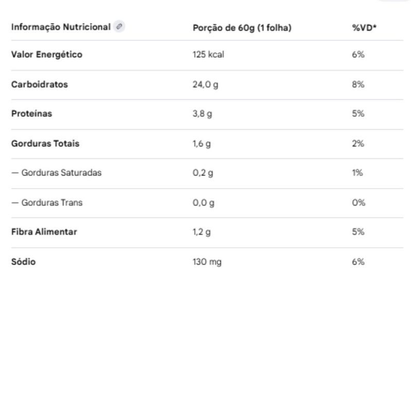Click the 130 mg sodium value

click(207, 262)
